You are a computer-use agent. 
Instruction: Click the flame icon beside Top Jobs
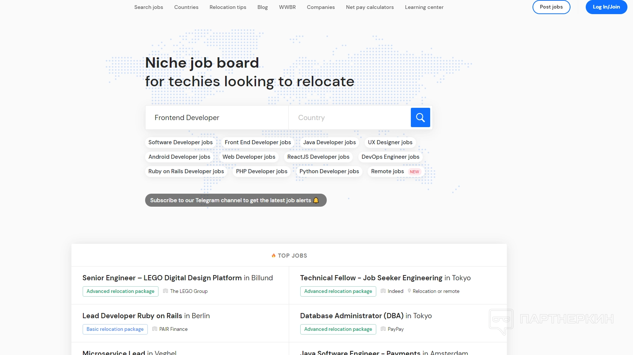coord(274,256)
